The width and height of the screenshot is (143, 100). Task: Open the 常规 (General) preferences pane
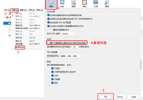click(x=51, y=4)
